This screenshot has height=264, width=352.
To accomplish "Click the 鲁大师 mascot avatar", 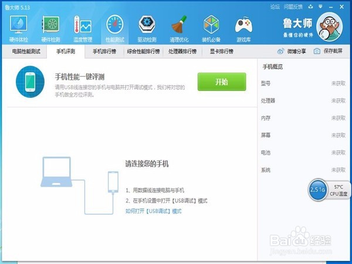I will pos(330,27).
